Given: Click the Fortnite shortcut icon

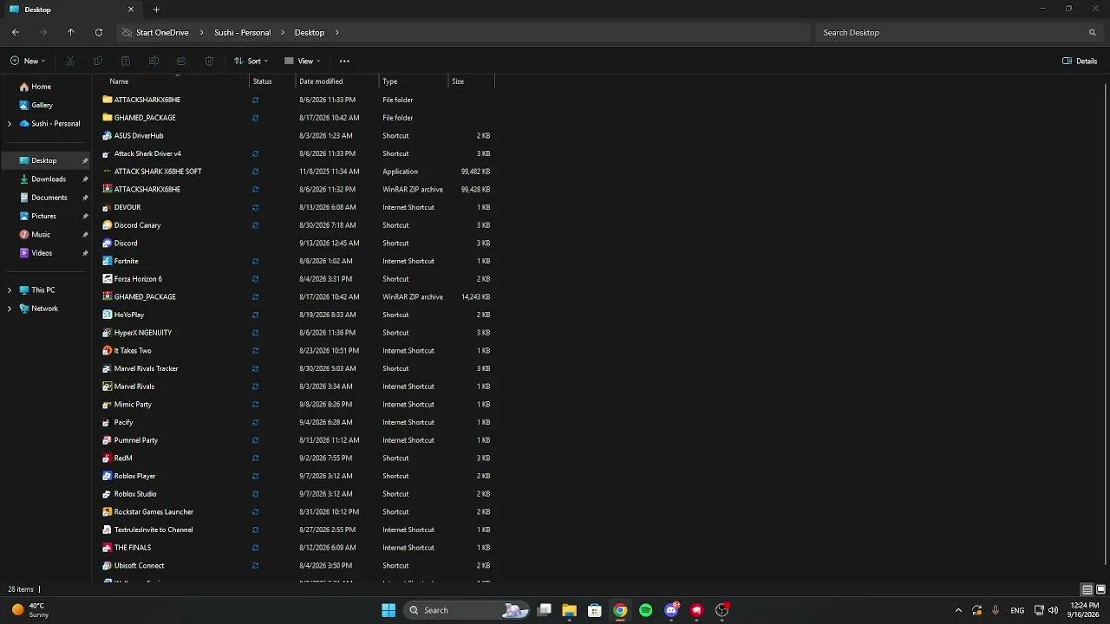Looking at the screenshot, I should (108, 261).
